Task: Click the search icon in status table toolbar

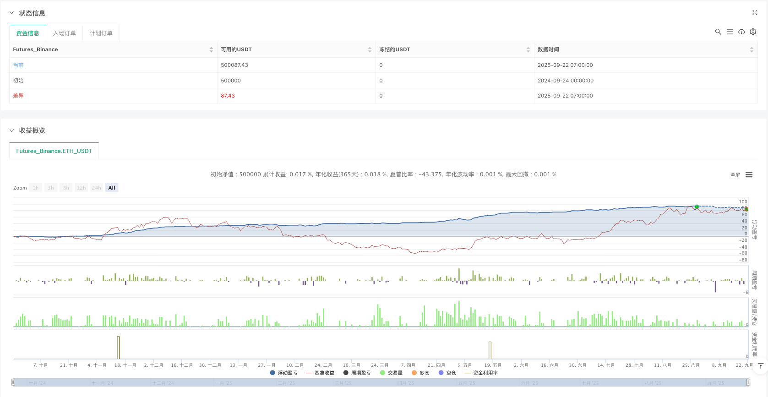Action: click(x=718, y=32)
